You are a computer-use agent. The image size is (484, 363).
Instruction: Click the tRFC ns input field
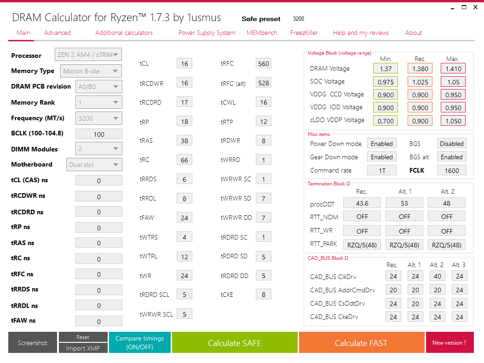[x=99, y=274]
